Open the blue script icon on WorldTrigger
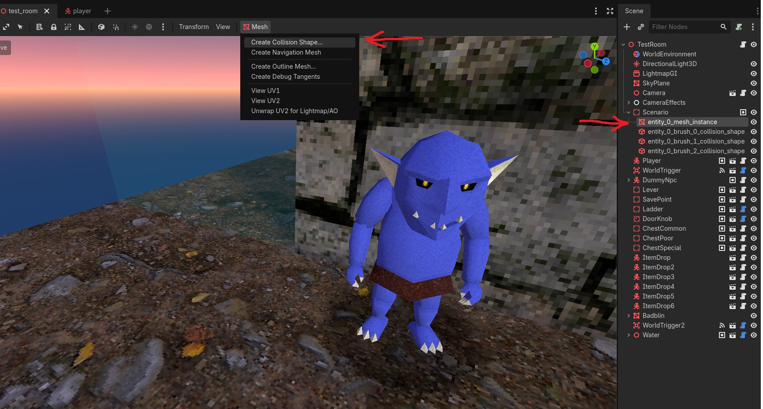763x409 pixels. (743, 170)
